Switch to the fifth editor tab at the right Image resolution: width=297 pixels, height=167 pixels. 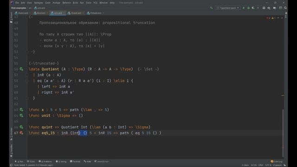point(95,13)
